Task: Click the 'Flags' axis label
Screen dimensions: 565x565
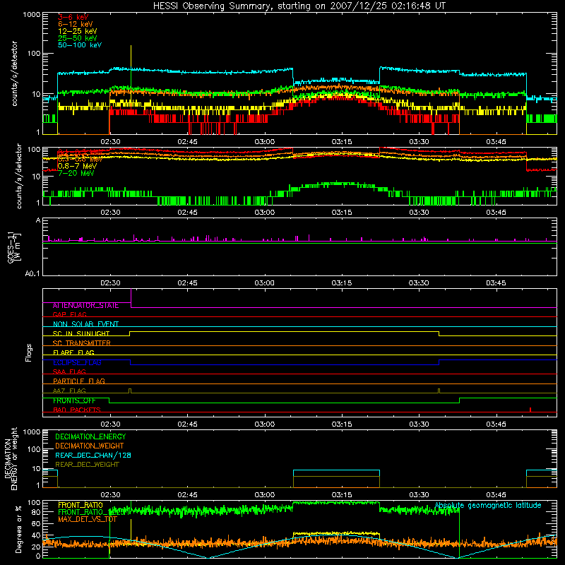Action: tap(28, 352)
